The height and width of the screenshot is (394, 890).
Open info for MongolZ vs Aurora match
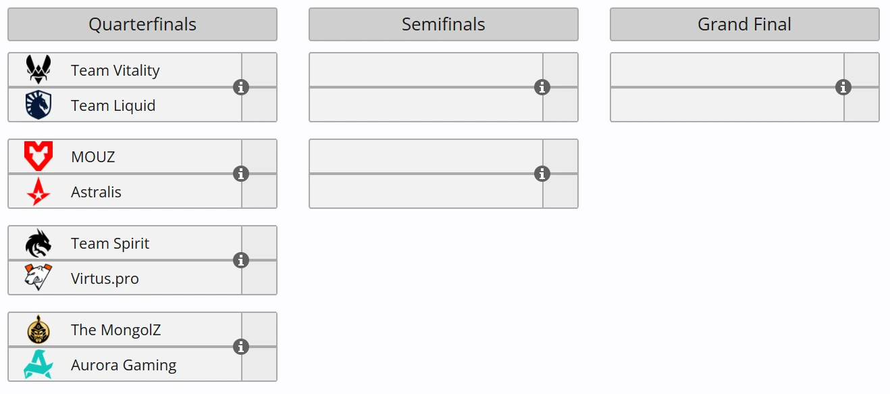point(241,347)
